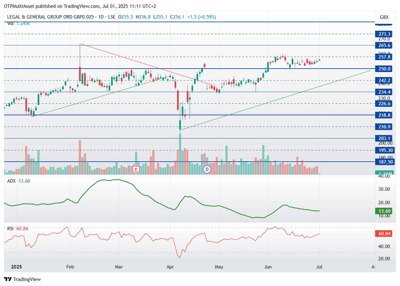Click the 265.6 price level label
Viewport: 400px width, 286px height.
(384, 45)
